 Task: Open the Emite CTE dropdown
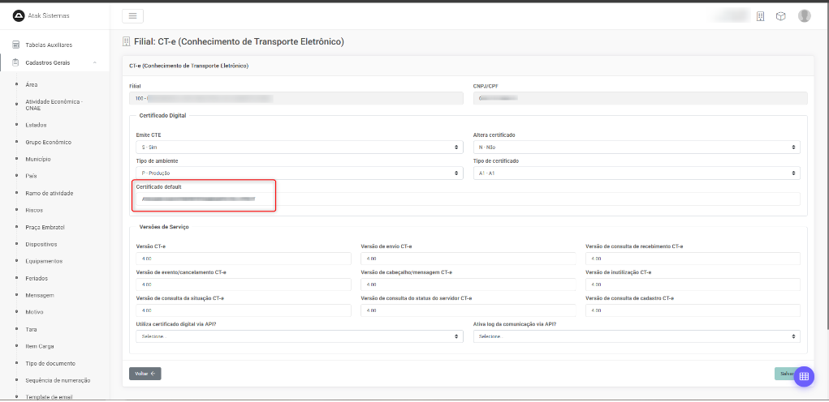(x=300, y=148)
